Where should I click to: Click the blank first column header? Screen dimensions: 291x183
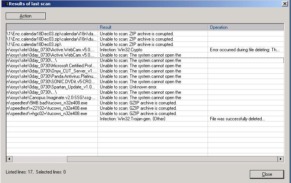tap(52, 27)
